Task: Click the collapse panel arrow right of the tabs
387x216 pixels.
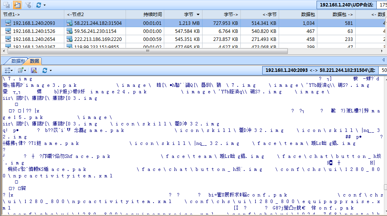Action: pyautogui.click(x=383, y=60)
